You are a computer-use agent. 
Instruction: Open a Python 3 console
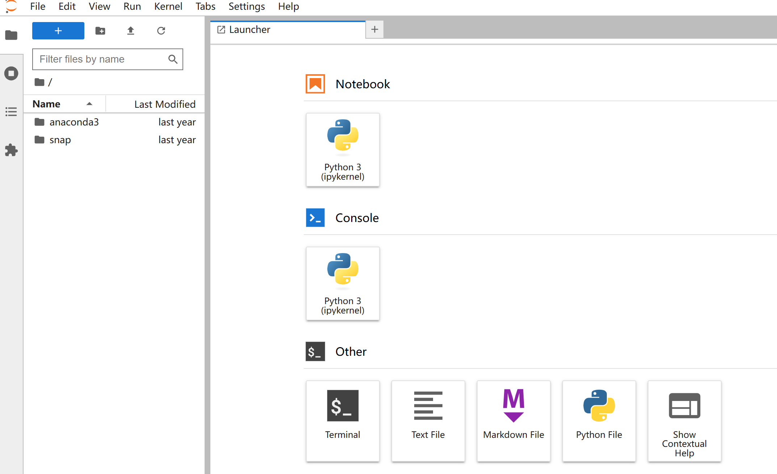coord(343,284)
